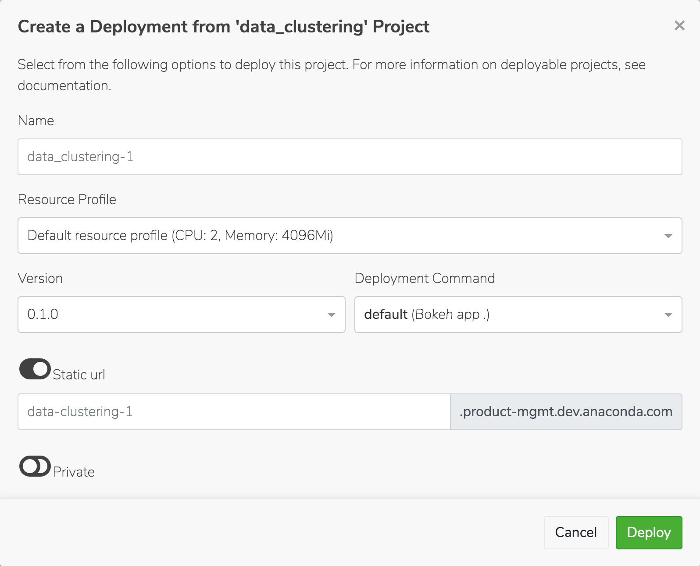The width and height of the screenshot is (700, 566).
Task: Click the Deployment Command dropdown arrow
Action: [668, 315]
